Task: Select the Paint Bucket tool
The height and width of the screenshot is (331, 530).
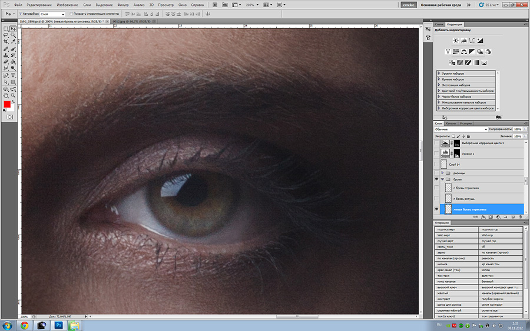Action: (13, 62)
